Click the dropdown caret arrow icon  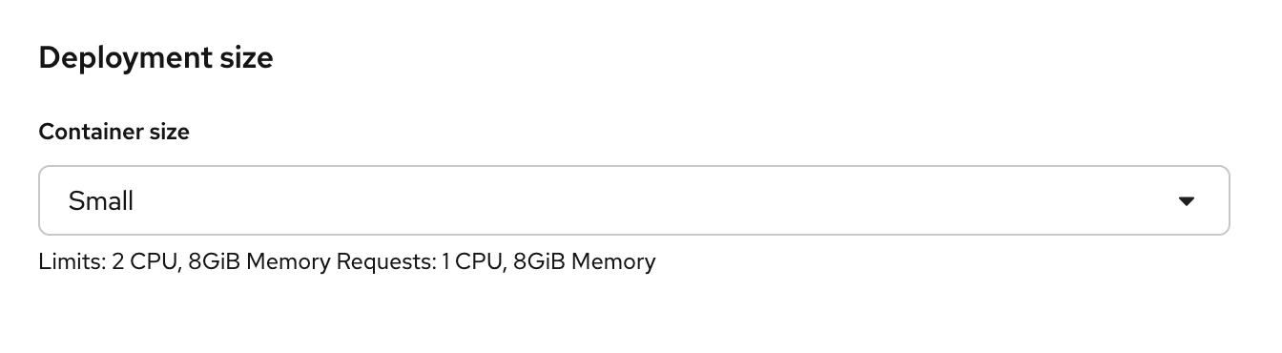click(x=1187, y=201)
